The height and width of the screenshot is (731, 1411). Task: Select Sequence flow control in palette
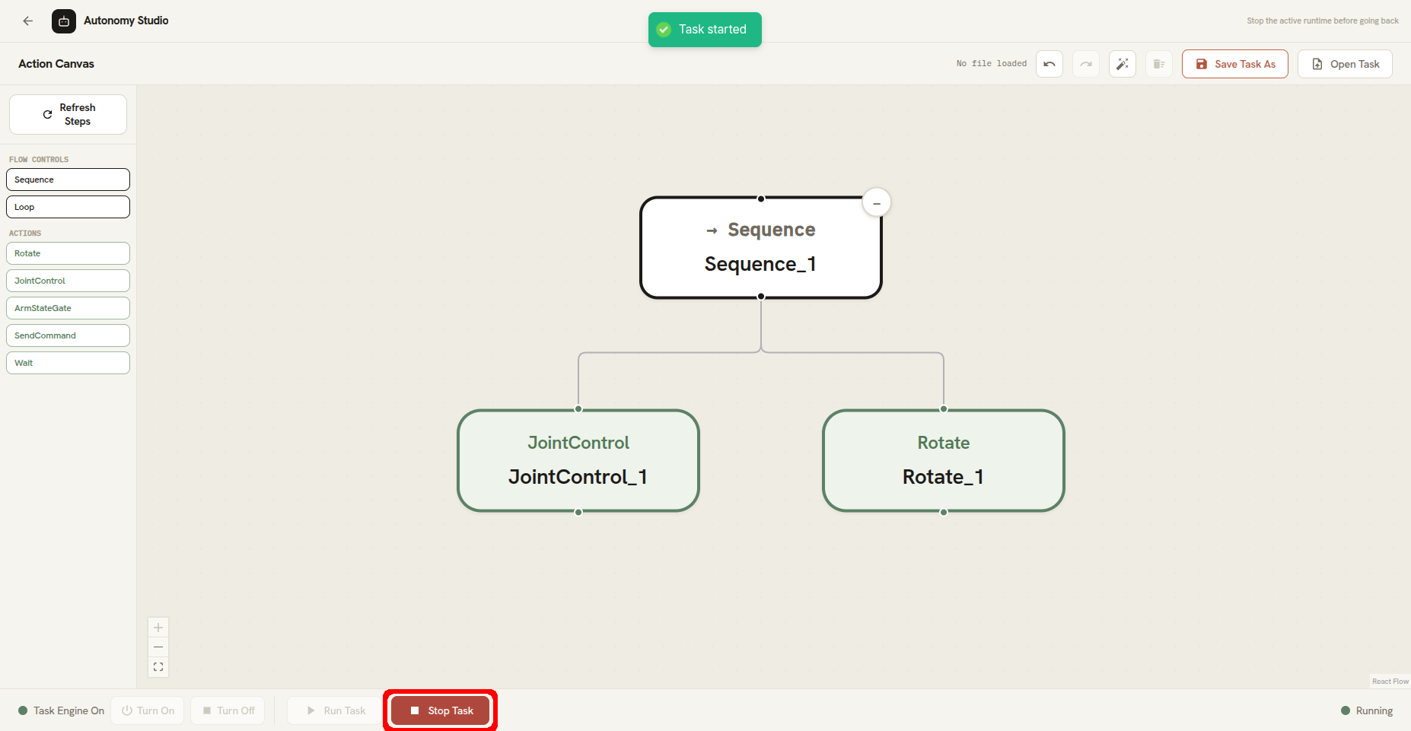[x=68, y=180]
